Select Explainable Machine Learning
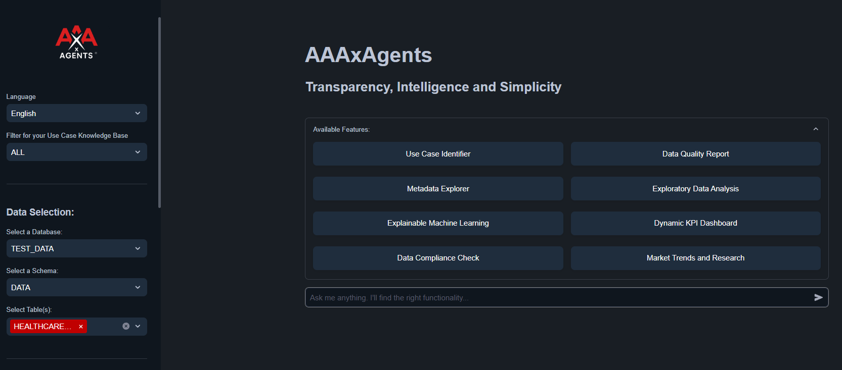This screenshot has height=370, width=842. coord(438,223)
